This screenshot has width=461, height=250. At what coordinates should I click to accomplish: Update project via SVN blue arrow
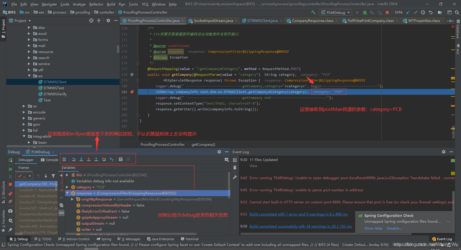[408, 12]
